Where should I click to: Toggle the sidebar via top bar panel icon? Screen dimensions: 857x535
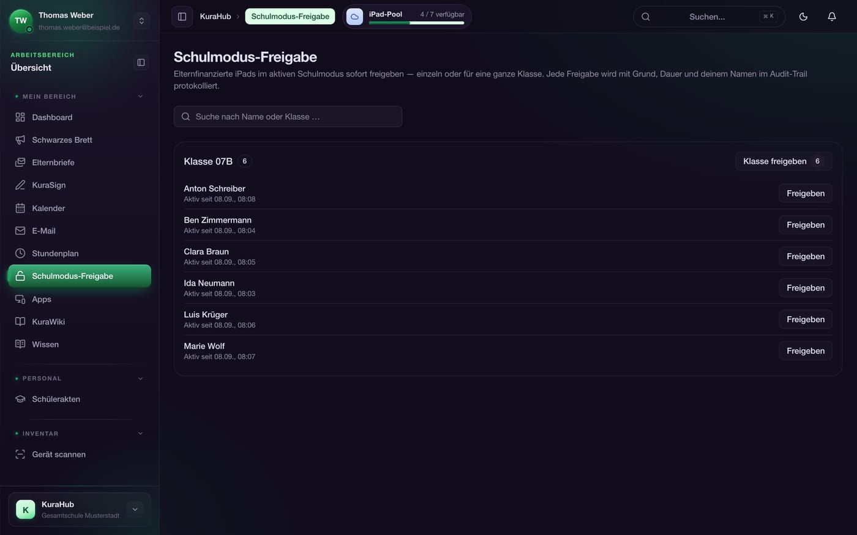182,17
